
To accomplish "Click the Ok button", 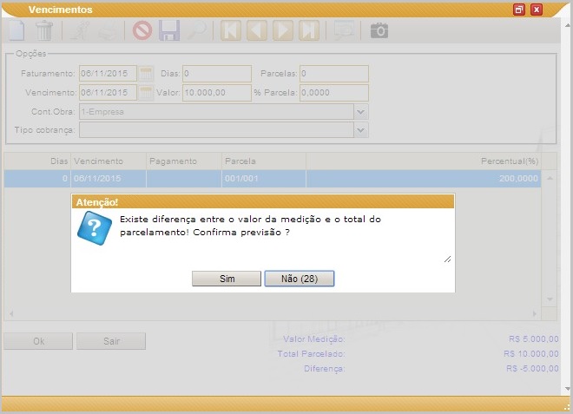I will click(x=38, y=341).
